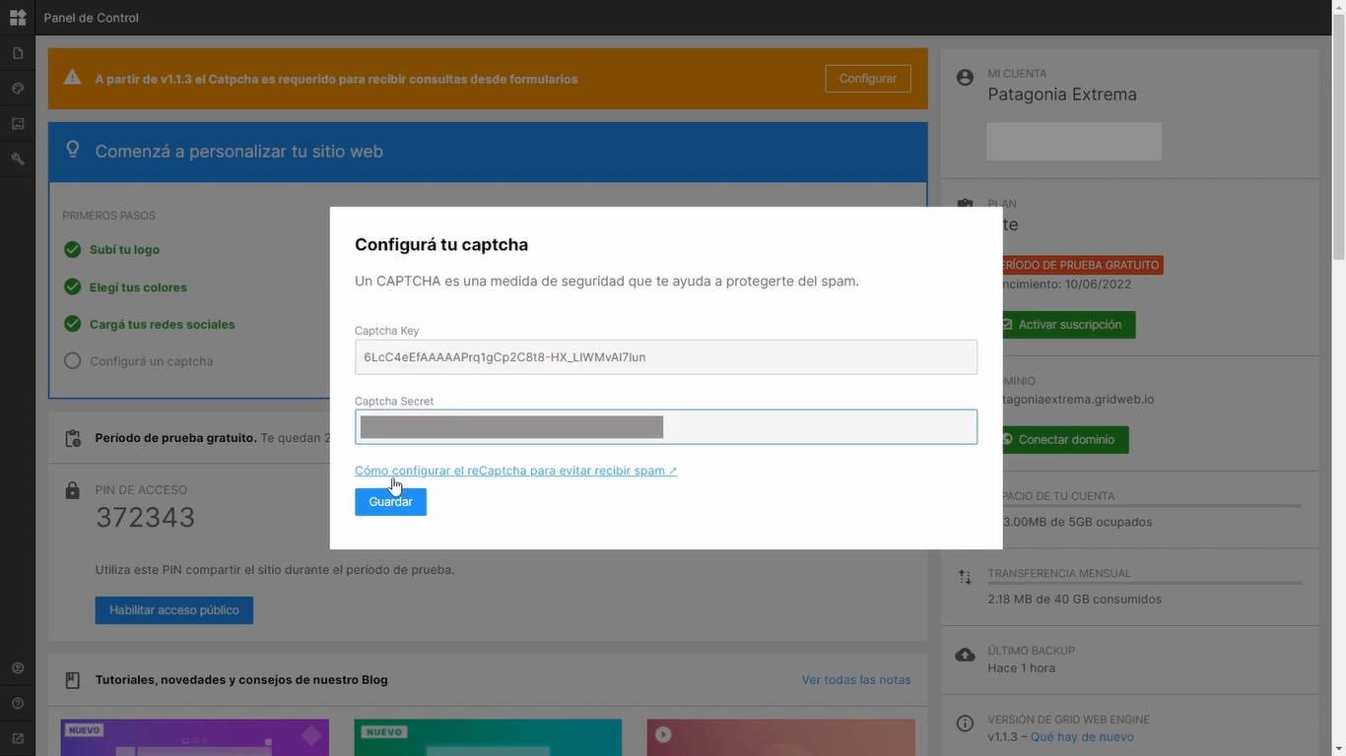Open the color palette design icon
Image resolution: width=1346 pixels, height=756 pixels.
coord(18,89)
